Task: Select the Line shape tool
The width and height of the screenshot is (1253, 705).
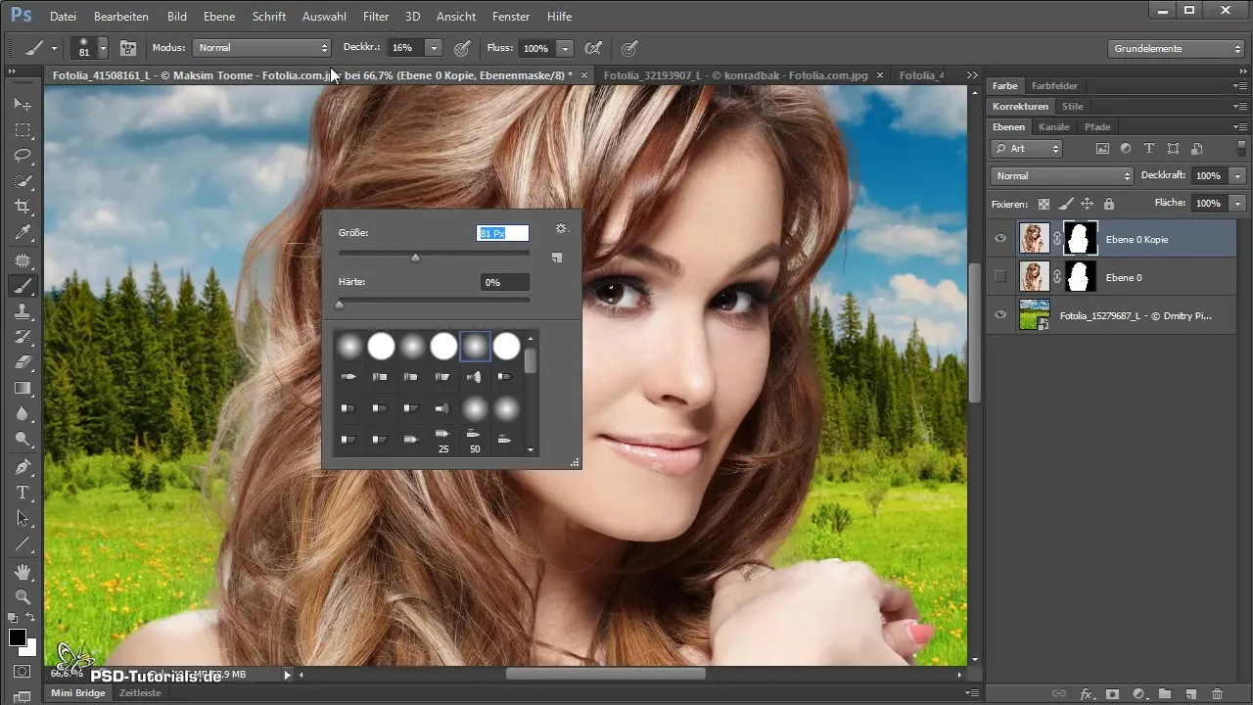Action: (23, 543)
